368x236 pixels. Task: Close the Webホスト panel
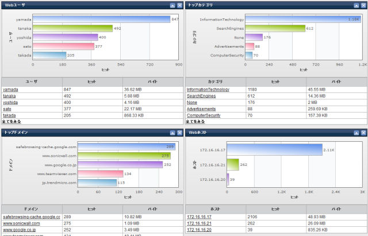tap(363, 133)
